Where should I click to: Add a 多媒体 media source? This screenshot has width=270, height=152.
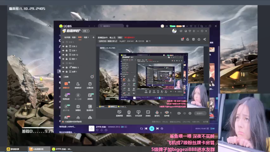coord(148,113)
